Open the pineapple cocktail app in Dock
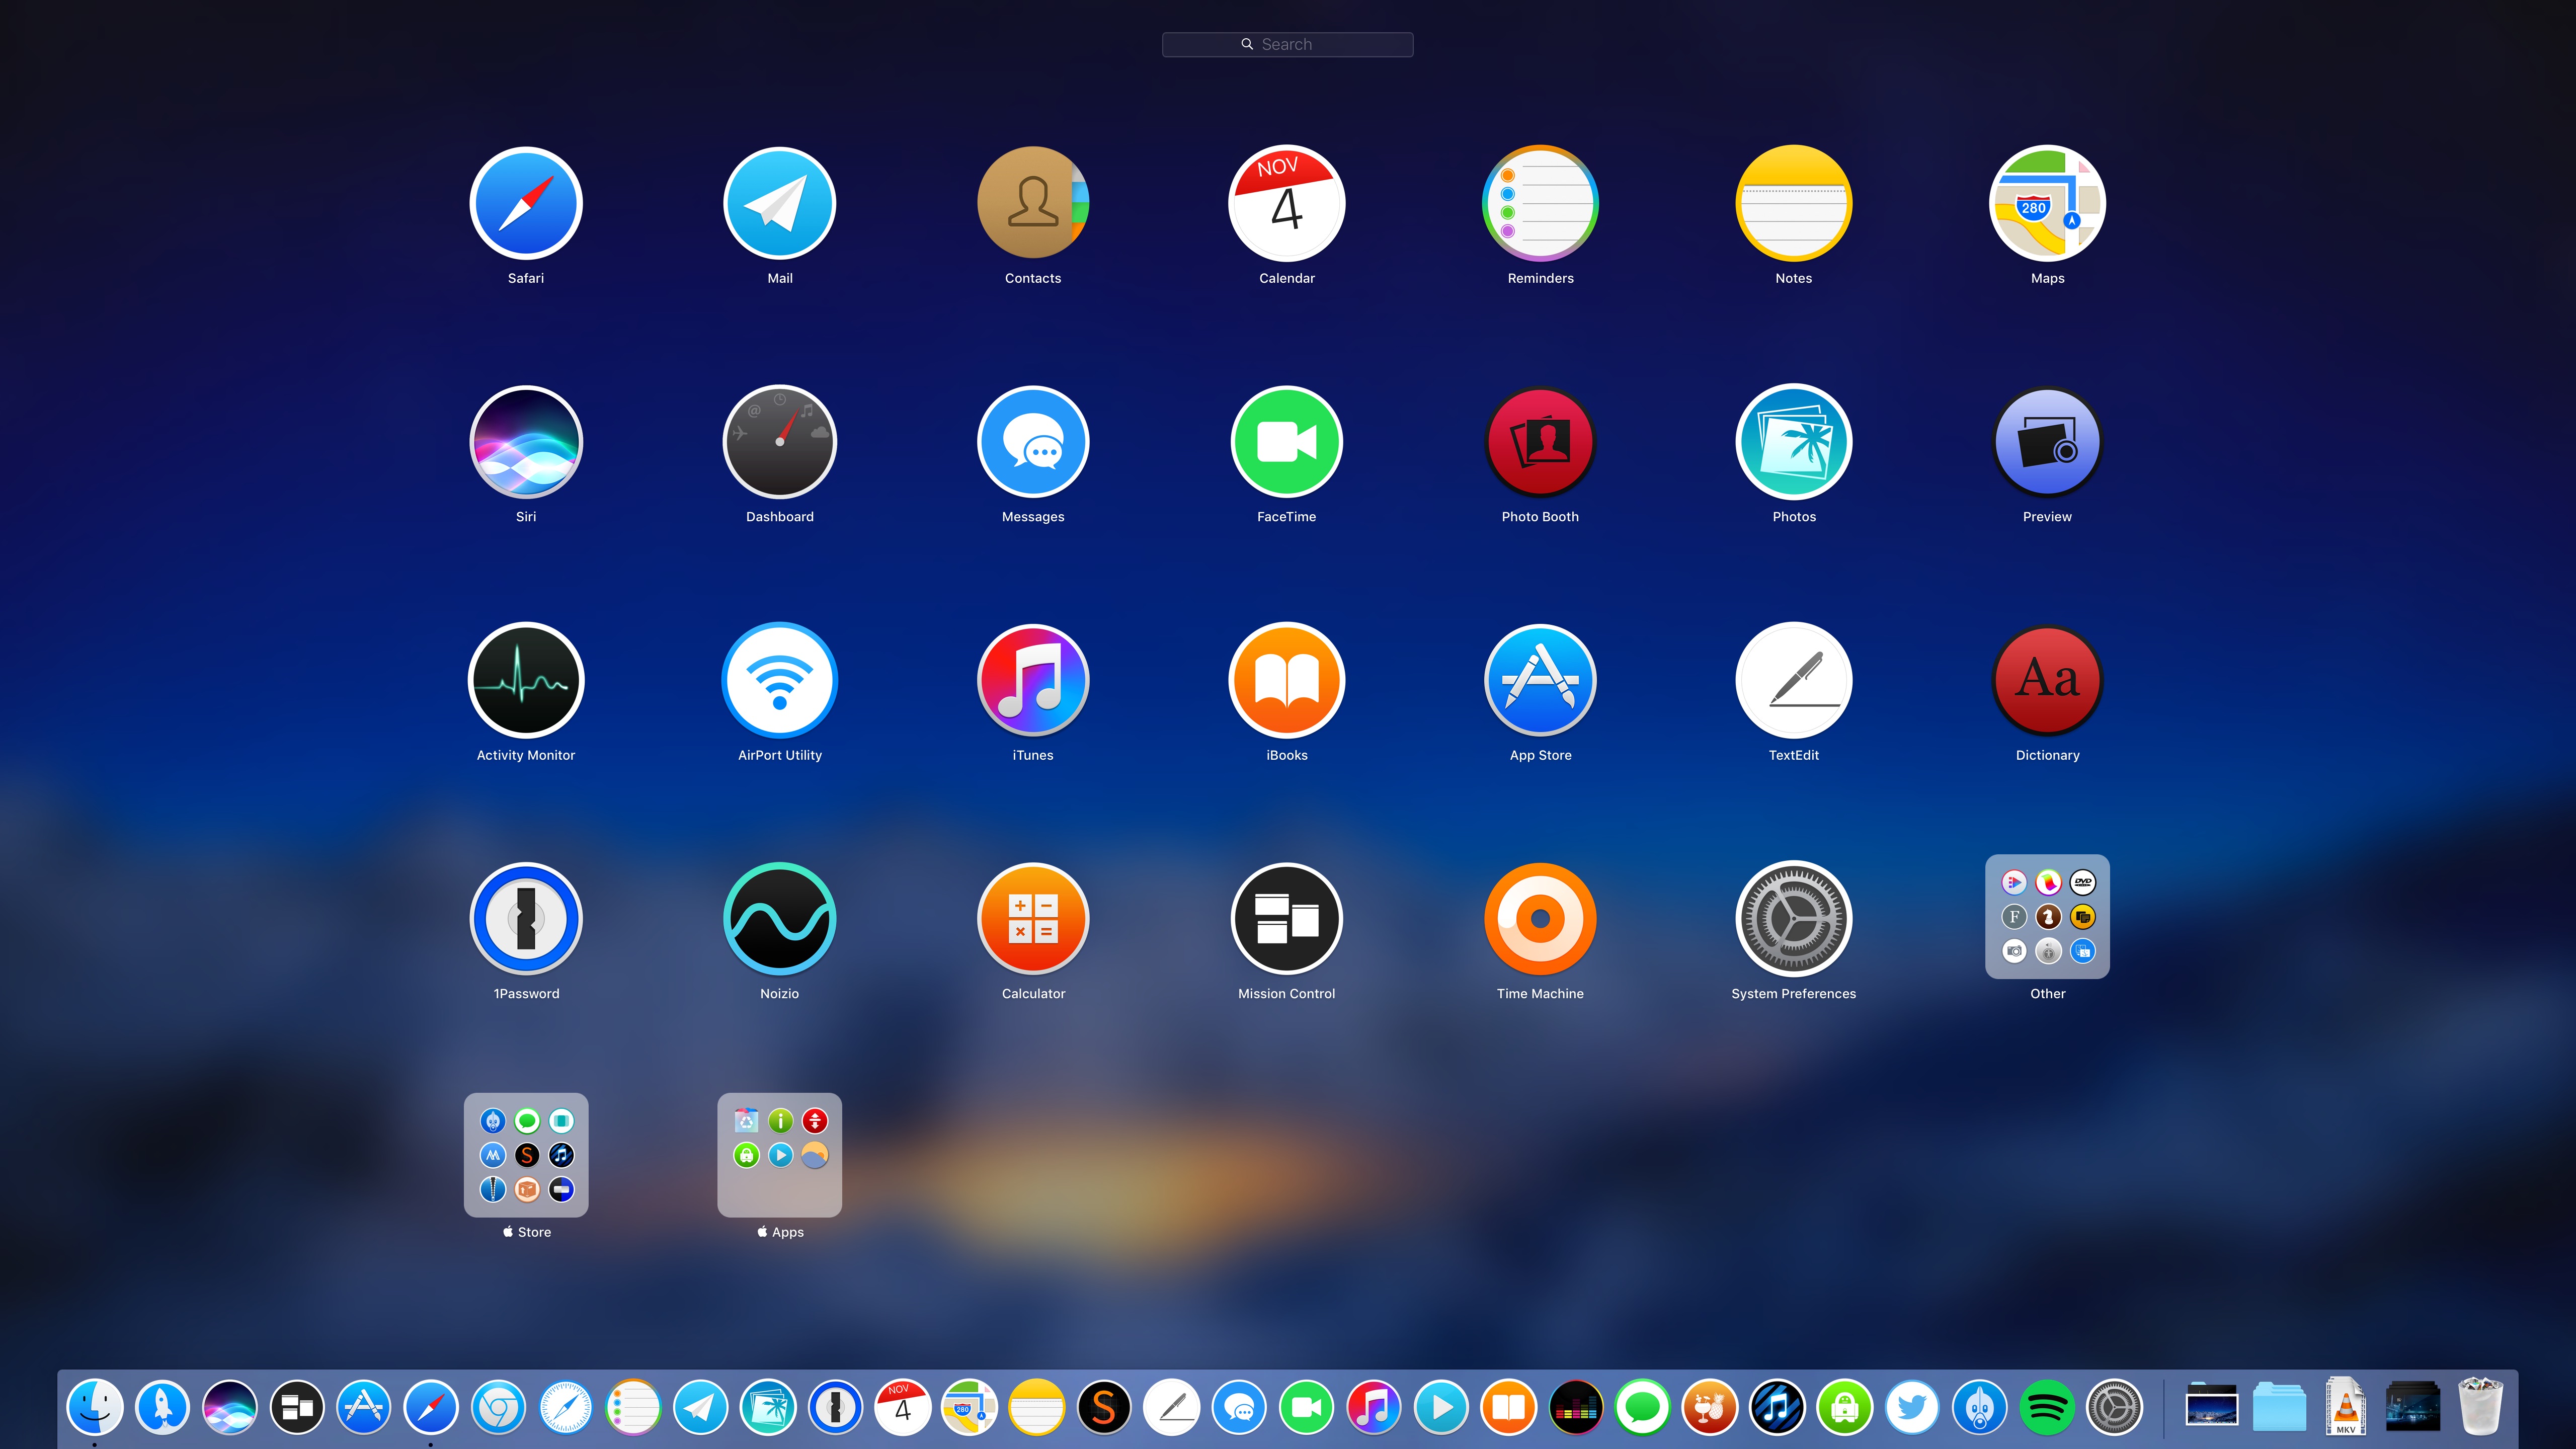This screenshot has height=1449, width=2576. click(x=1710, y=1407)
